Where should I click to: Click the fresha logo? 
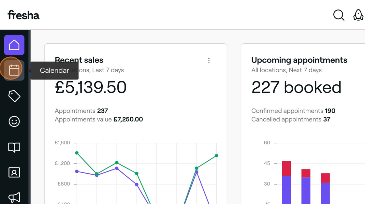(23, 15)
